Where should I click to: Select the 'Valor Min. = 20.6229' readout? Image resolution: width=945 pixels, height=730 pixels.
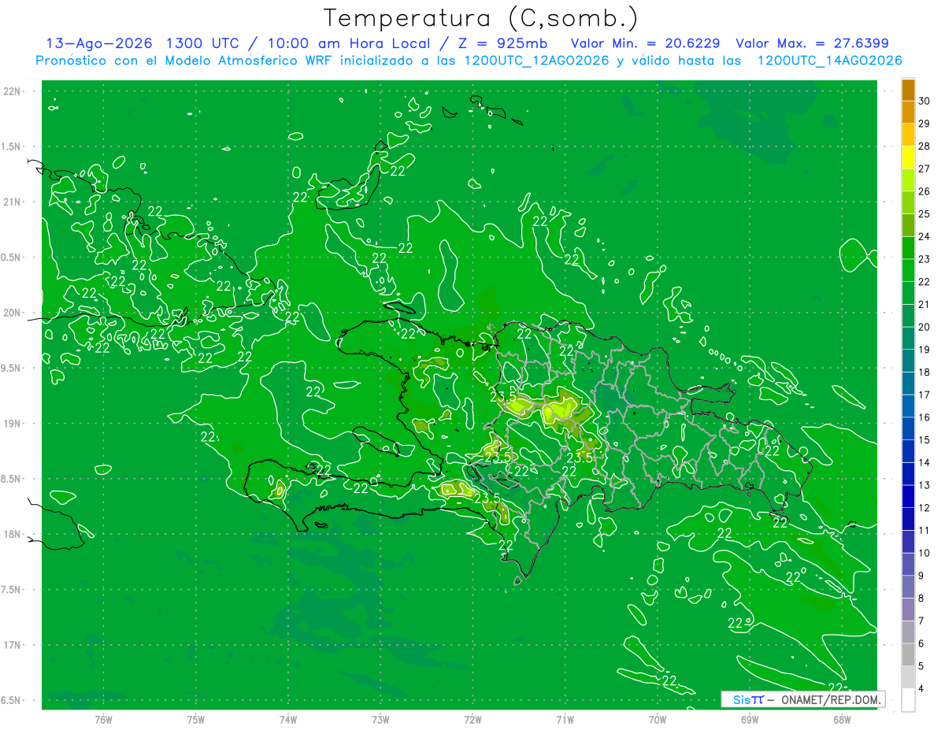point(644,43)
